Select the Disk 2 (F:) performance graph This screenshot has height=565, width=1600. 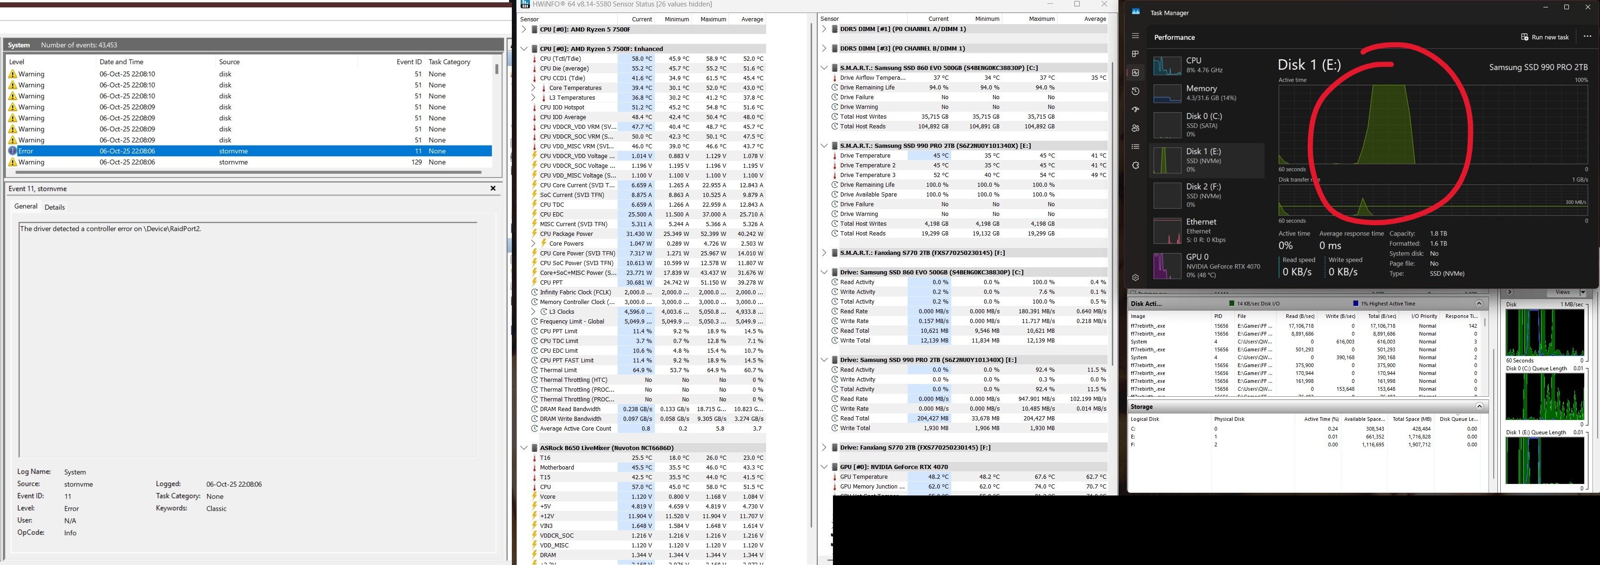pyautogui.click(x=1206, y=195)
